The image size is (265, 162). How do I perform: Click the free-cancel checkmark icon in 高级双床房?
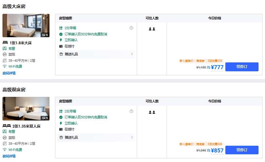[61, 117]
